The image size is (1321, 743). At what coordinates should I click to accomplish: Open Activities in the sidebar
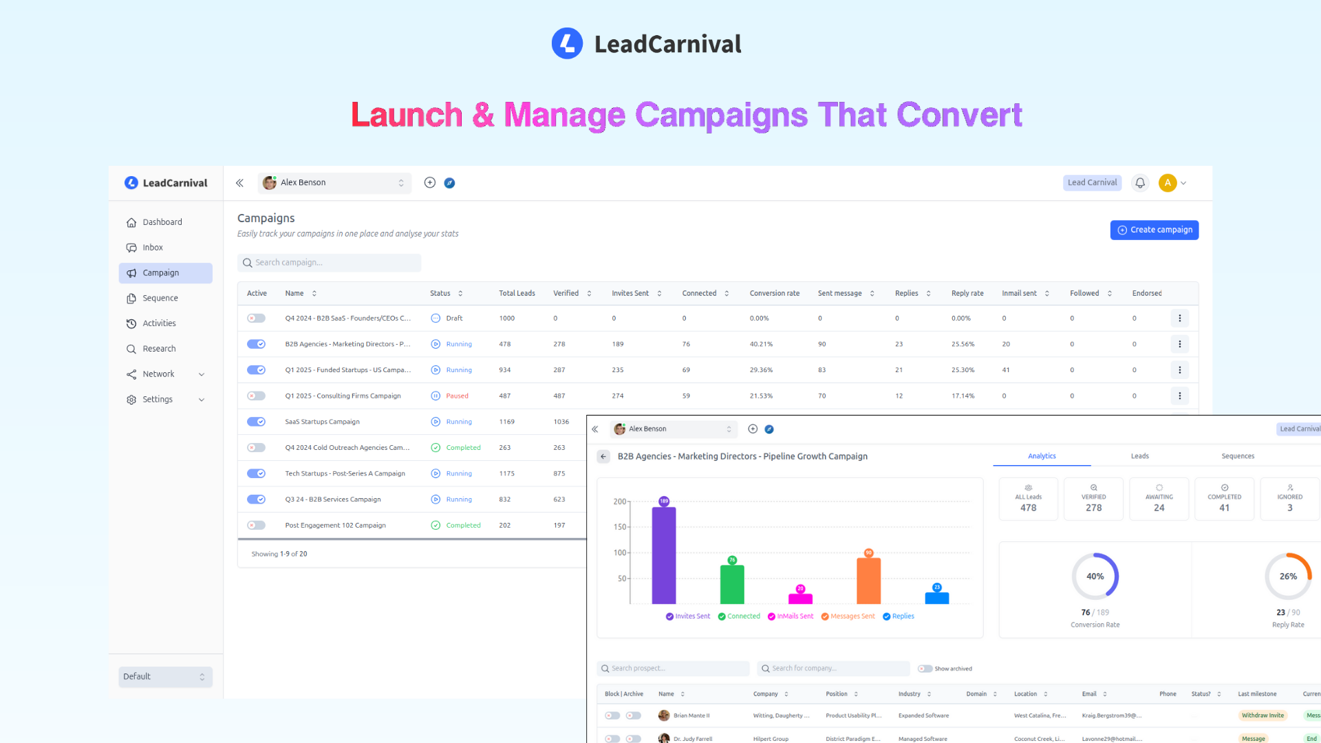pyautogui.click(x=159, y=323)
